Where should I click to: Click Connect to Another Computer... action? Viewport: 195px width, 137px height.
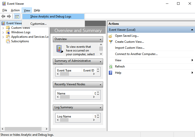[x=136, y=54]
